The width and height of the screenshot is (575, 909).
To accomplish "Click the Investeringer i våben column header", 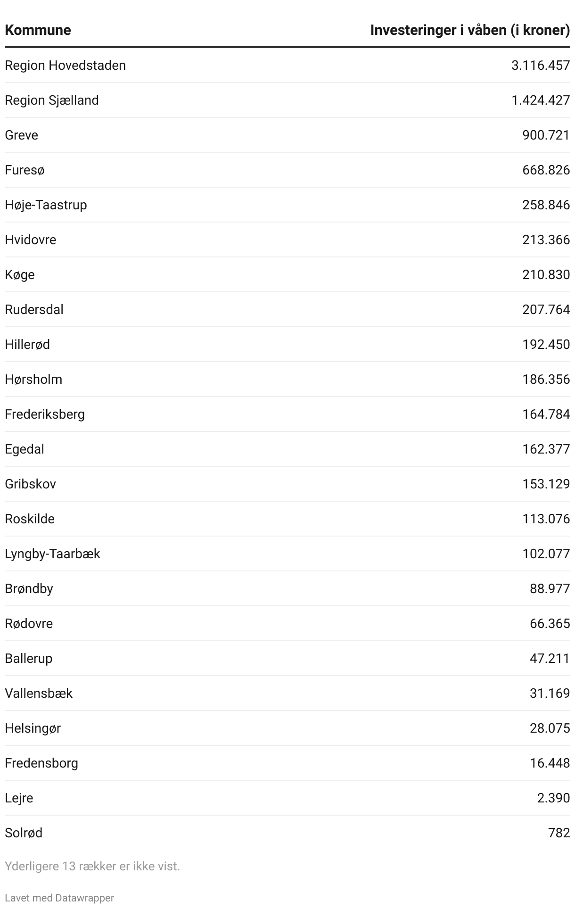I will pos(469,30).
